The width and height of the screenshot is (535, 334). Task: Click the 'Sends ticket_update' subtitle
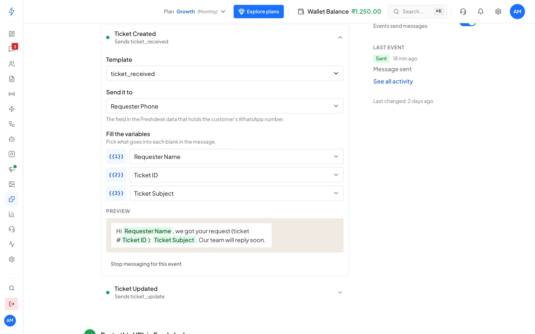139,296
